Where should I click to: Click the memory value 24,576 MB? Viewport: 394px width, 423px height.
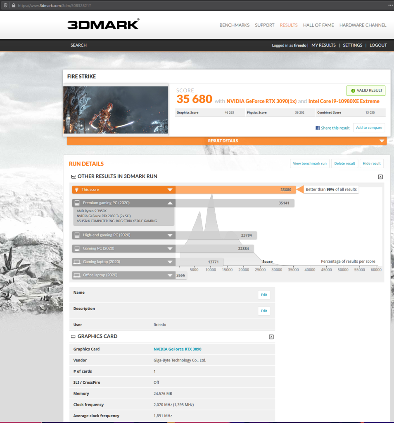coord(163,394)
